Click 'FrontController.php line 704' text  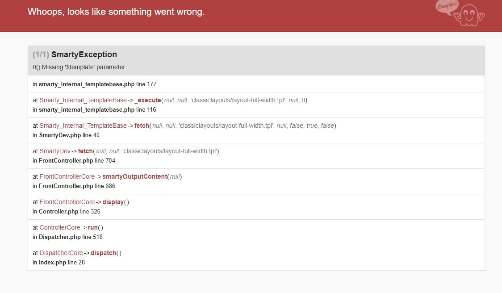tap(77, 161)
